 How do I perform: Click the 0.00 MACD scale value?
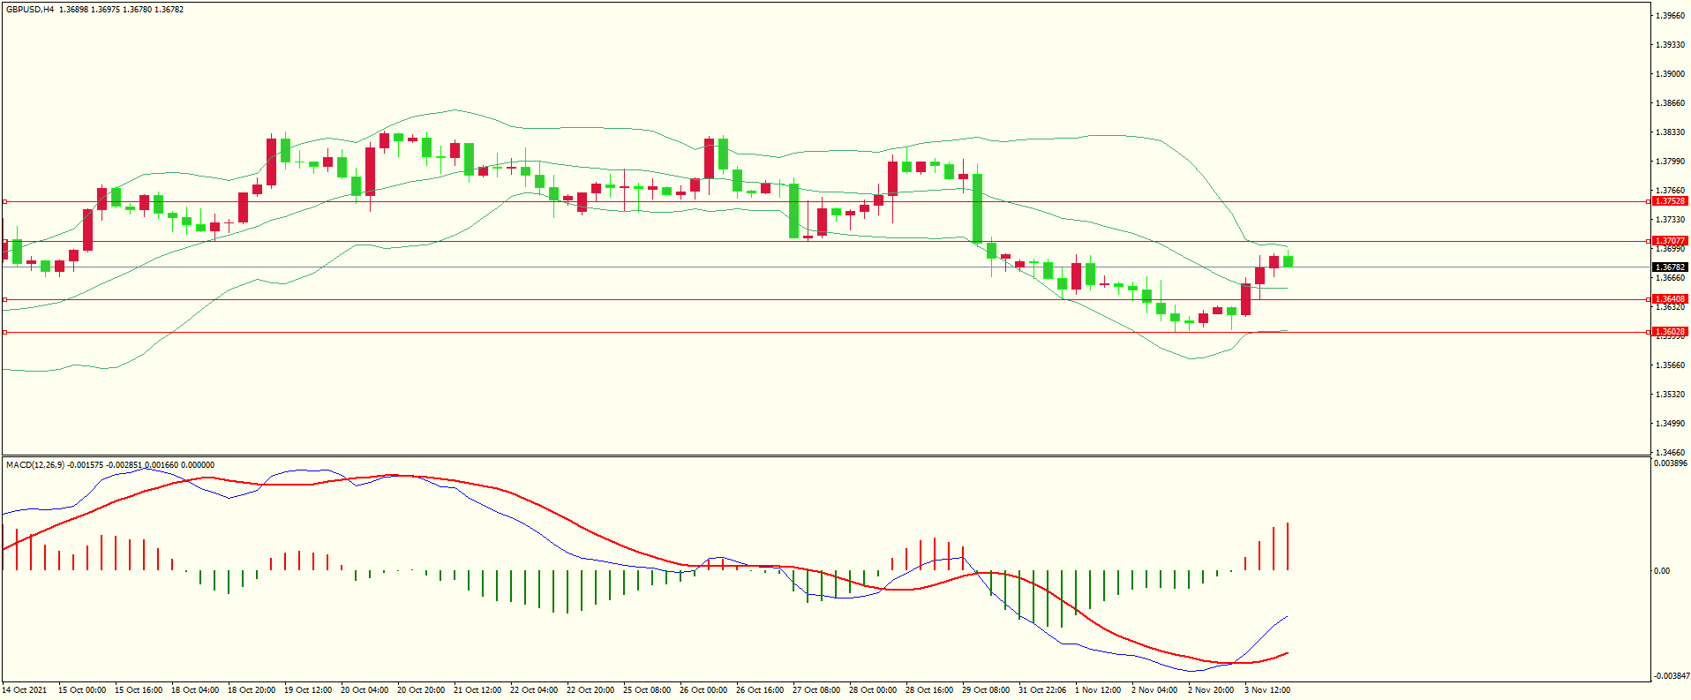[1662, 571]
